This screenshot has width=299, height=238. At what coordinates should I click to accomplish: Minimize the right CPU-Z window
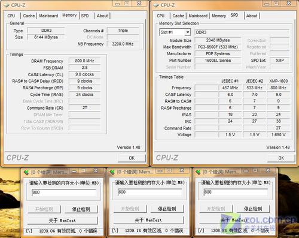pos(267,4)
